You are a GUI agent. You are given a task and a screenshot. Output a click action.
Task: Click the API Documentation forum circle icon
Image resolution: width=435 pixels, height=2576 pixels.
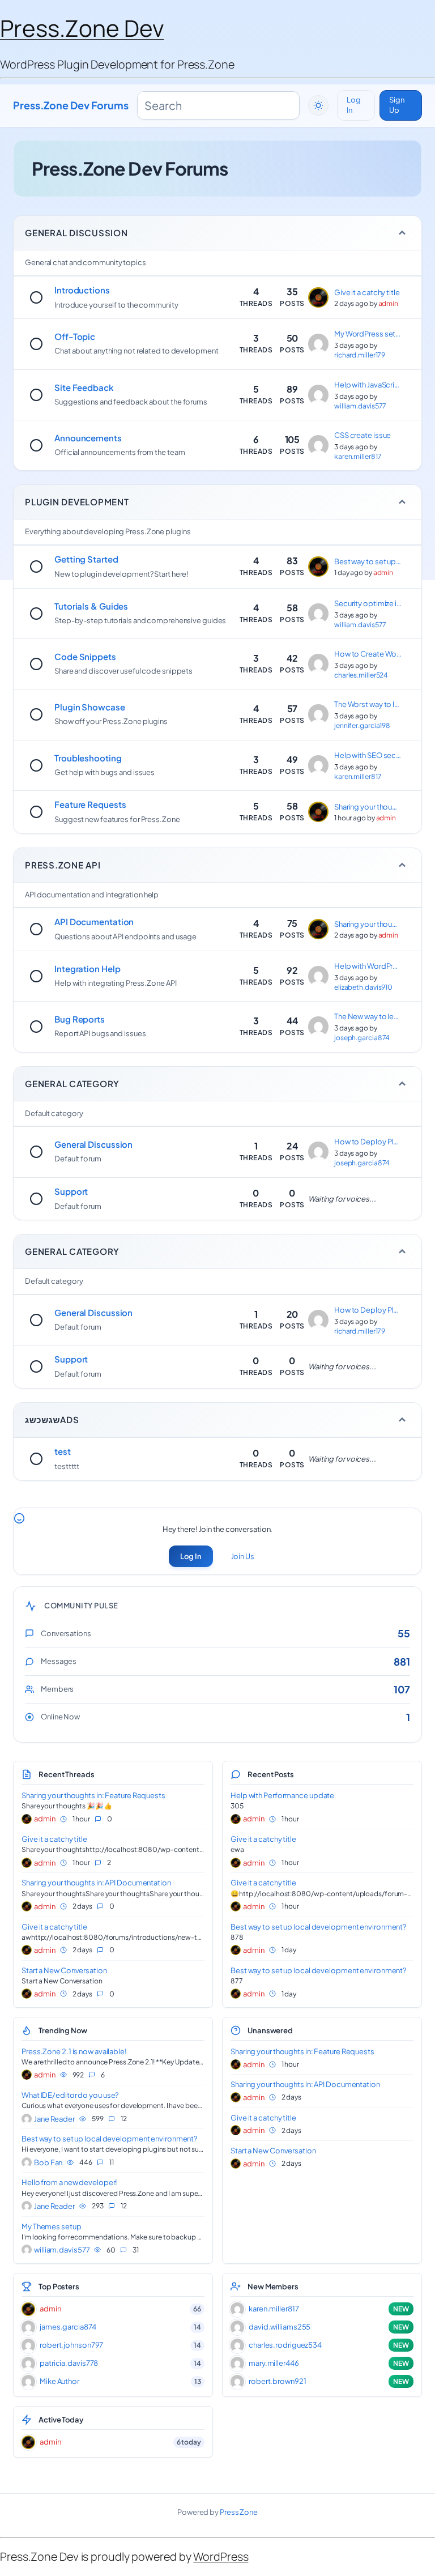[x=36, y=929]
